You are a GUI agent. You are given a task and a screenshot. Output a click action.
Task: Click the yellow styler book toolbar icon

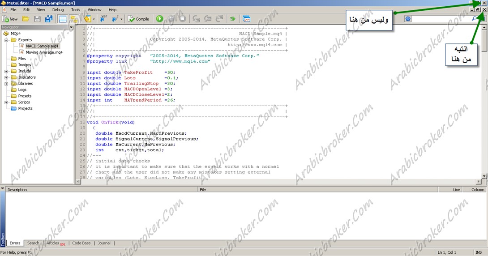click(x=87, y=19)
